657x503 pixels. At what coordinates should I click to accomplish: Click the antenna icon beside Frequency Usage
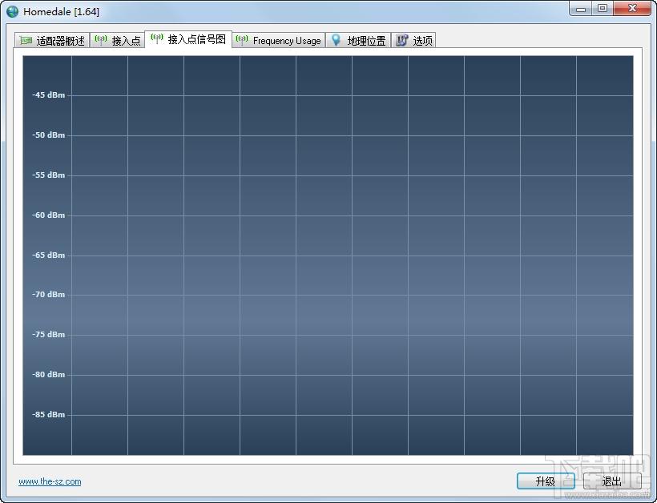click(x=242, y=41)
